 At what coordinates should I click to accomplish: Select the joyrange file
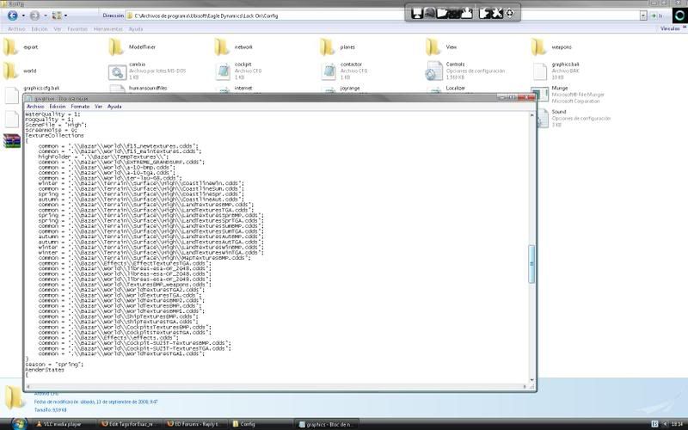pyautogui.click(x=350, y=89)
